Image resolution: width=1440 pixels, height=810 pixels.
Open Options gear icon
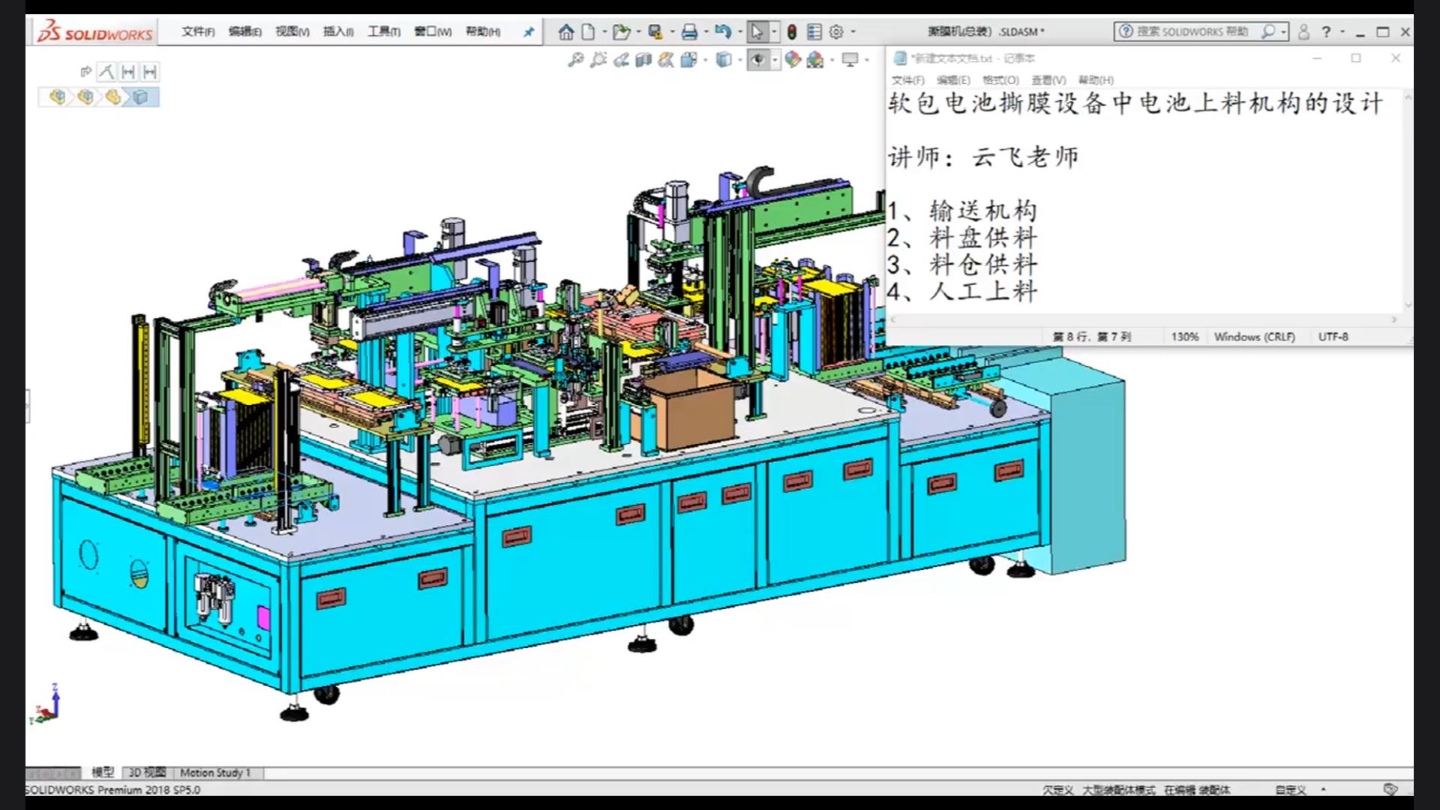point(837,31)
